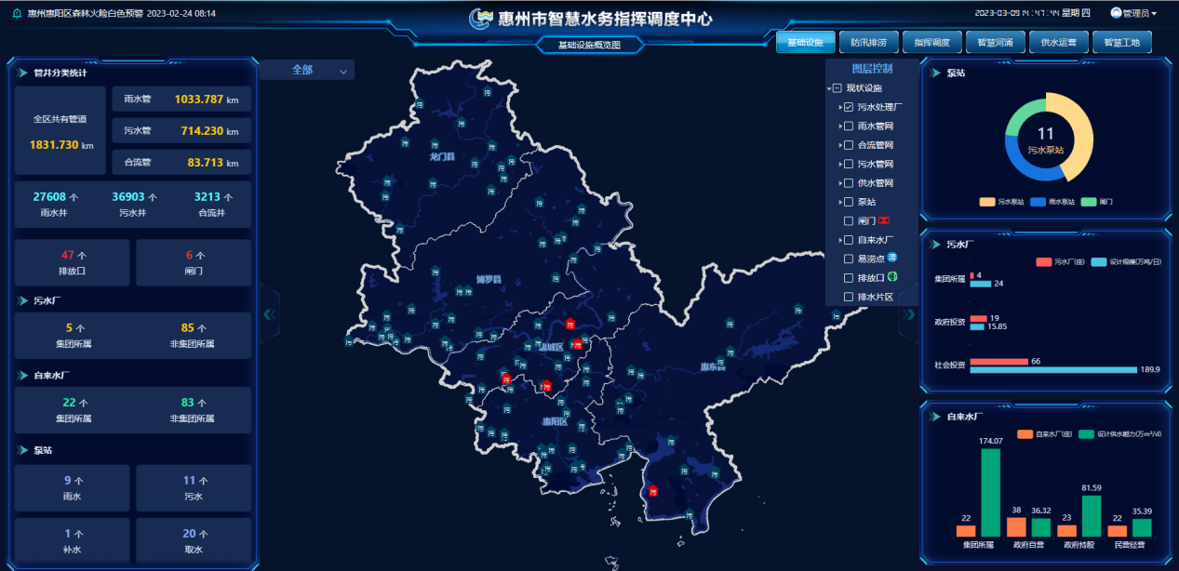
Task: Switch to the 防汛排涝 tab
Action: (868, 43)
